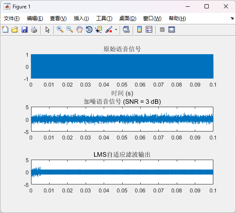The image size is (236, 213).
Task: Toggle the Rotate 3D tool
Action: [x=89, y=29]
